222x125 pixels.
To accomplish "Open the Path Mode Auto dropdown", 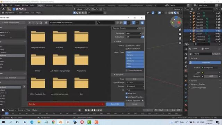I will coord(133,33).
